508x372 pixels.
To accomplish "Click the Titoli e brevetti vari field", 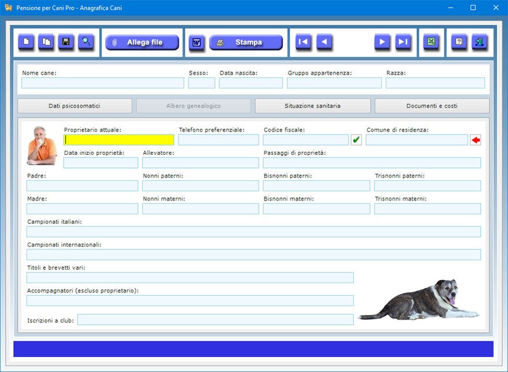I will coord(190,278).
